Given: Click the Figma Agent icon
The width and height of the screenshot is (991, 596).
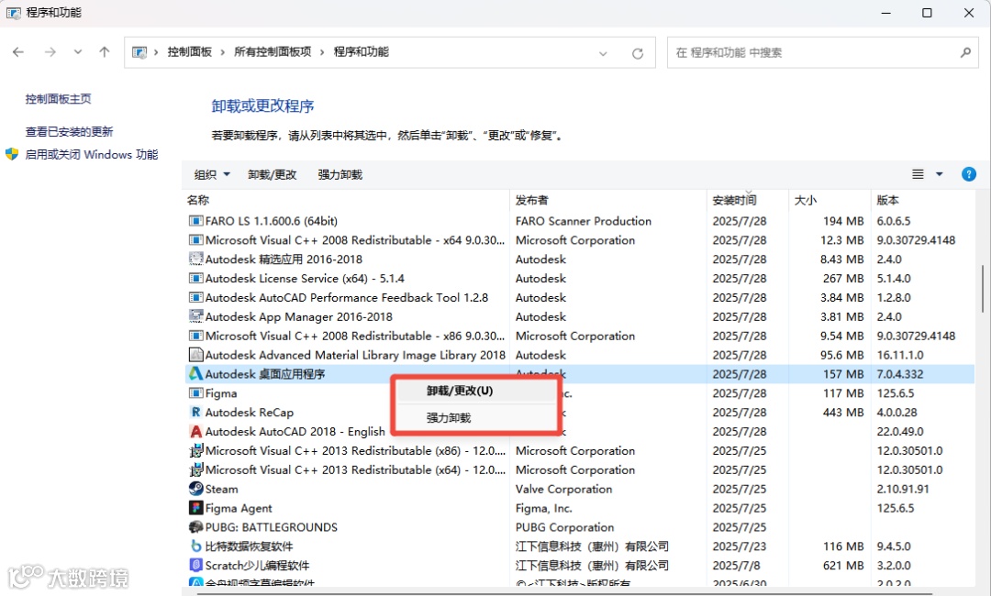Looking at the screenshot, I should point(196,508).
